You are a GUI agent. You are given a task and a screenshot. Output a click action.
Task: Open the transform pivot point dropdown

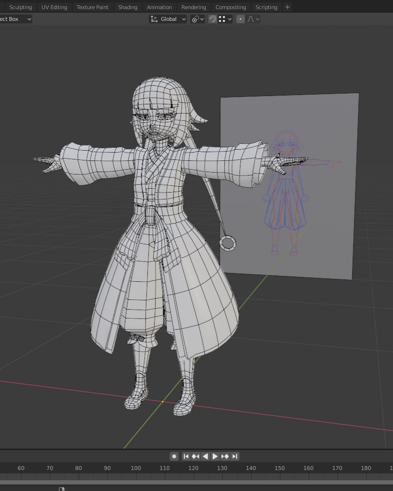pyautogui.click(x=197, y=19)
